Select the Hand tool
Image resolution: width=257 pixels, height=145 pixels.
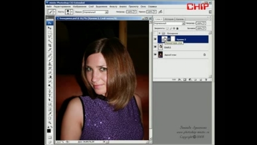tap(50, 118)
